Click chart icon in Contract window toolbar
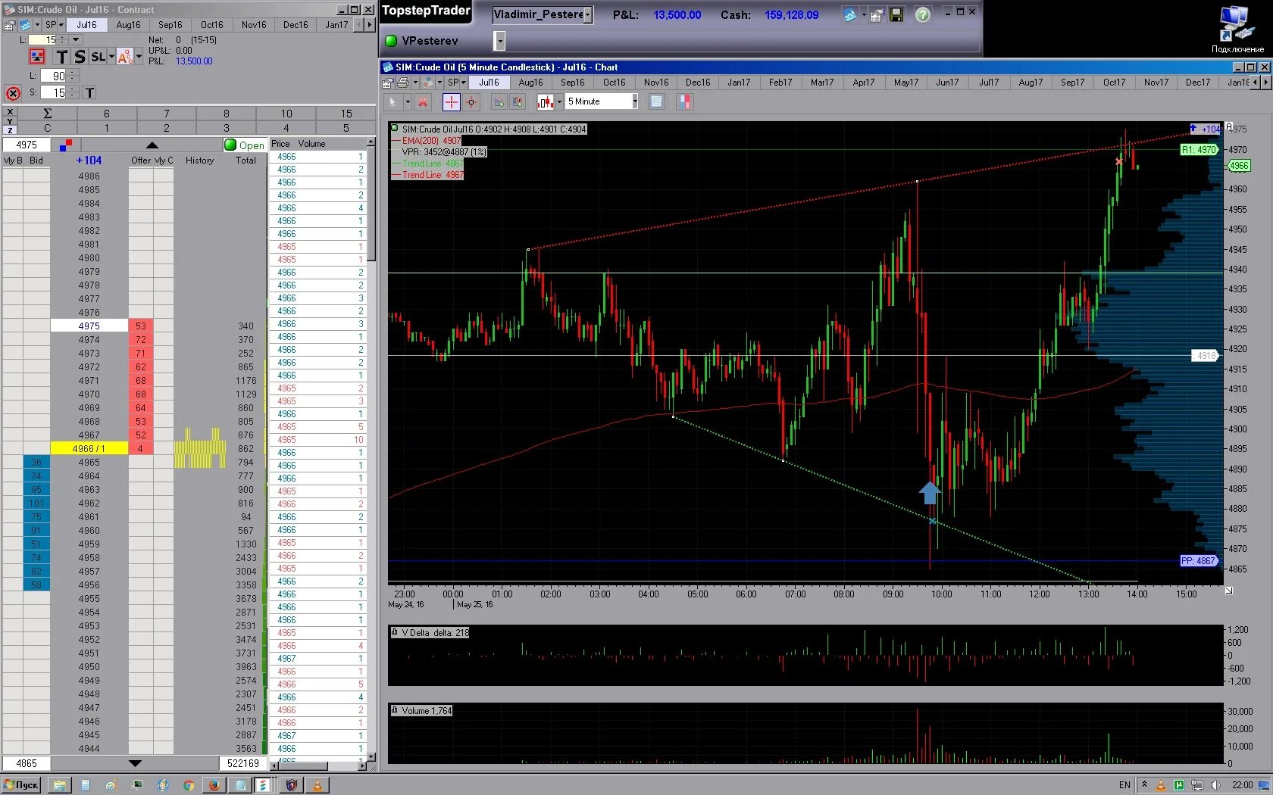This screenshot has width=1273, height=795. click(x=25, y=25)
